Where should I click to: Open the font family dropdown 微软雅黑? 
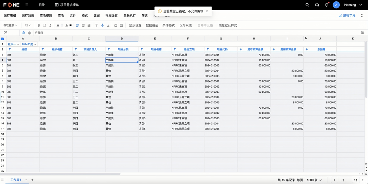pyautogui.click(x=10, y=25)
